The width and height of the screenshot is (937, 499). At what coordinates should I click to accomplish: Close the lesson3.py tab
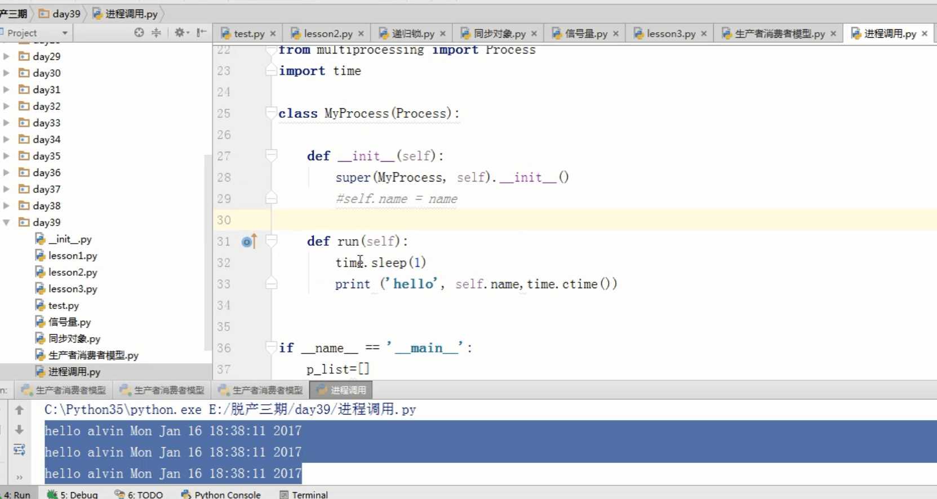(704, 34)
